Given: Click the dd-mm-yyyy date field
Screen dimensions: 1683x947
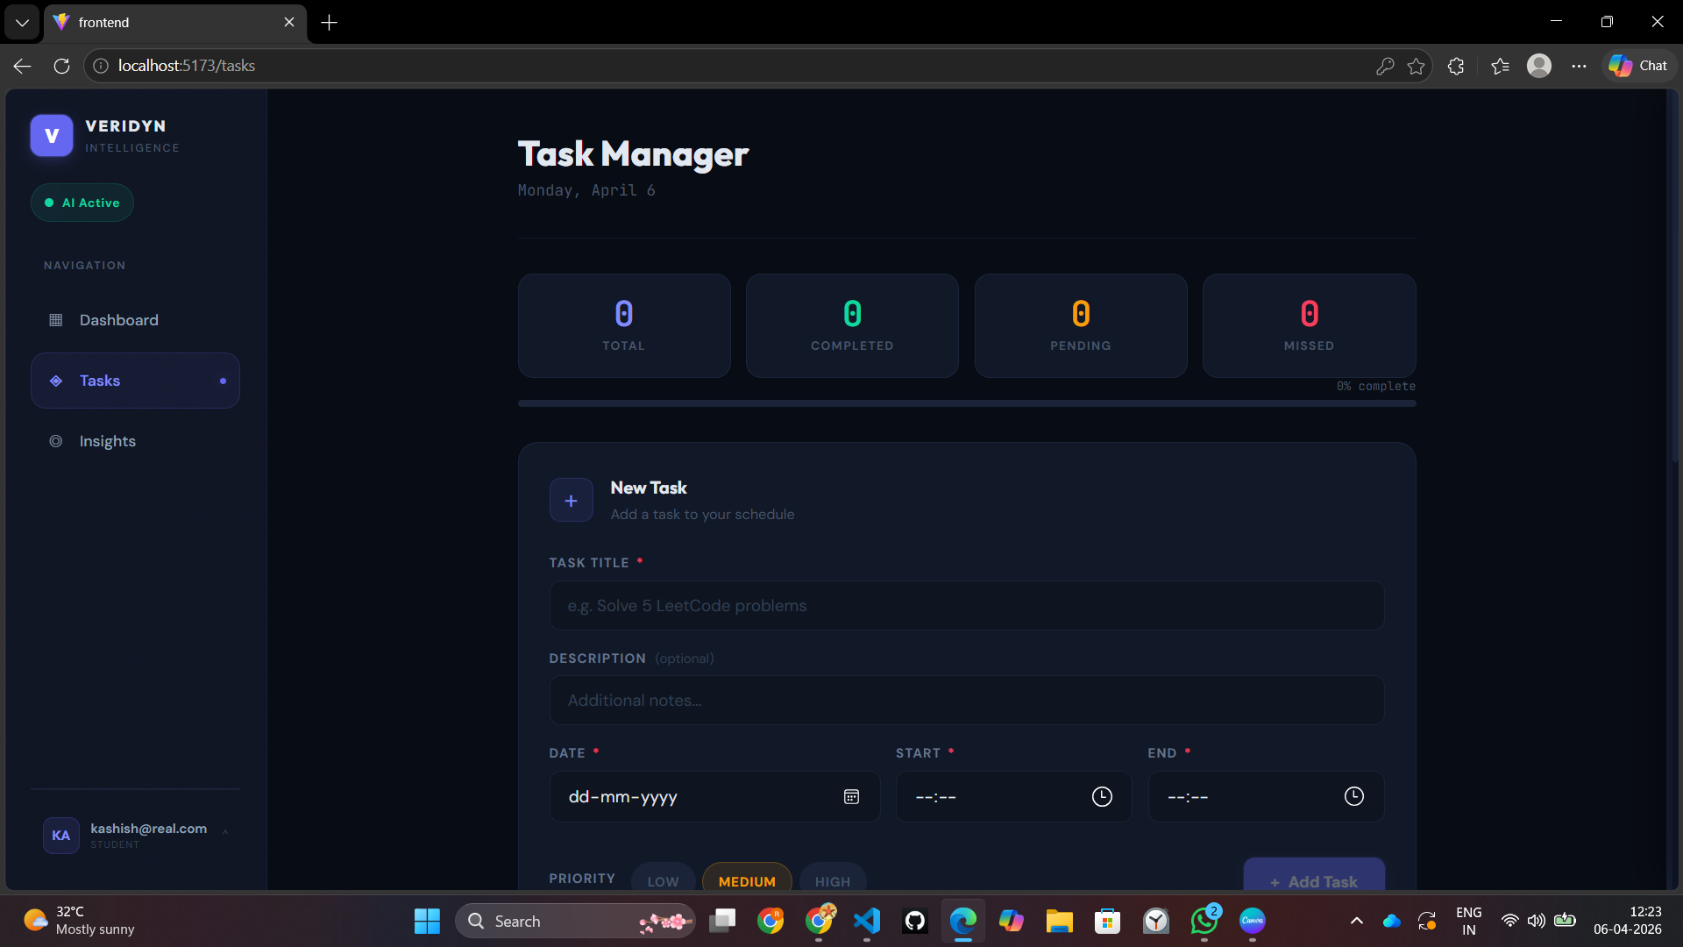Looking at the screenshot, I should click(714, 797).
